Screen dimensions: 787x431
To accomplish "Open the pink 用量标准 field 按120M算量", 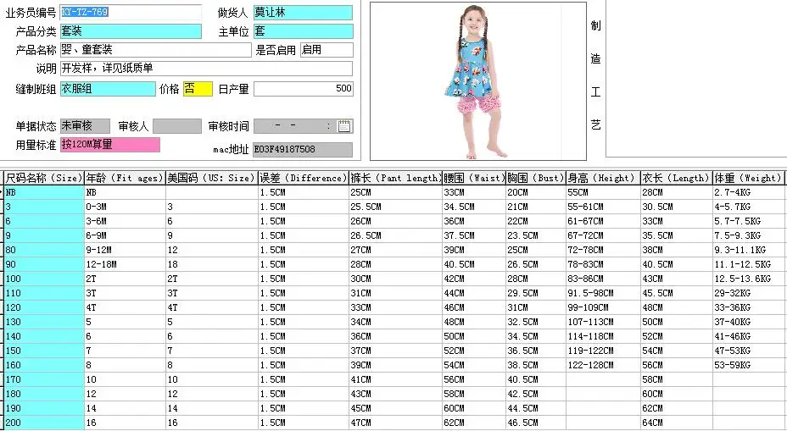I will coord(110,144).
